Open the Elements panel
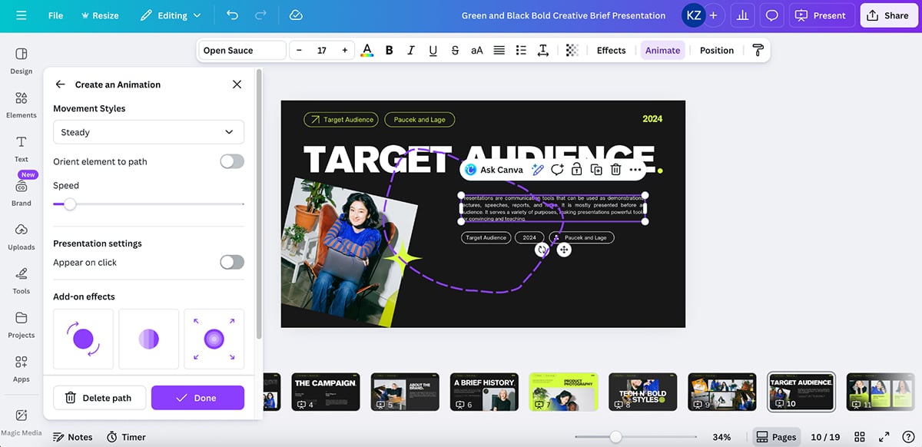922x447 pixels. 21,104
